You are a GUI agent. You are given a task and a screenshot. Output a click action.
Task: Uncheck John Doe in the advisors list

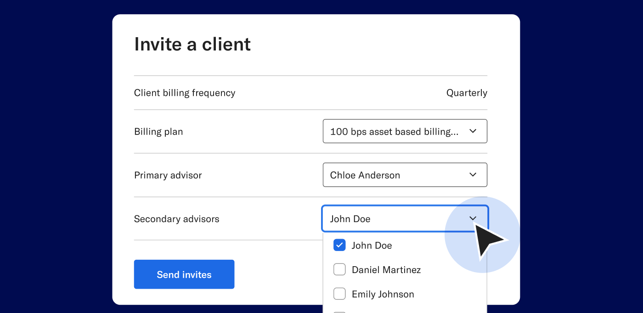[x=339, y=245]
